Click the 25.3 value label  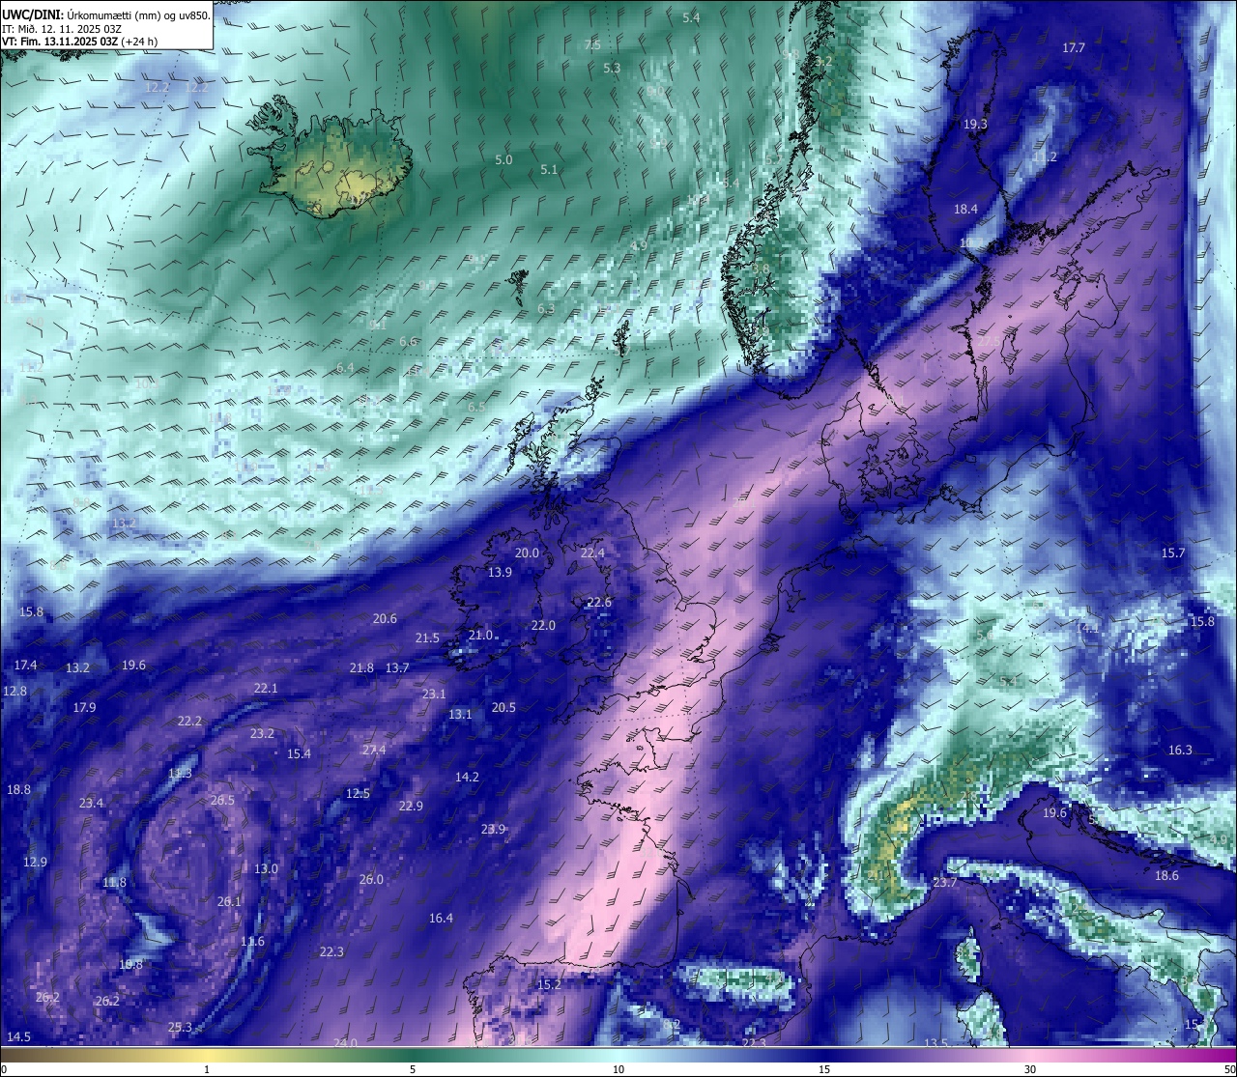180,1027
